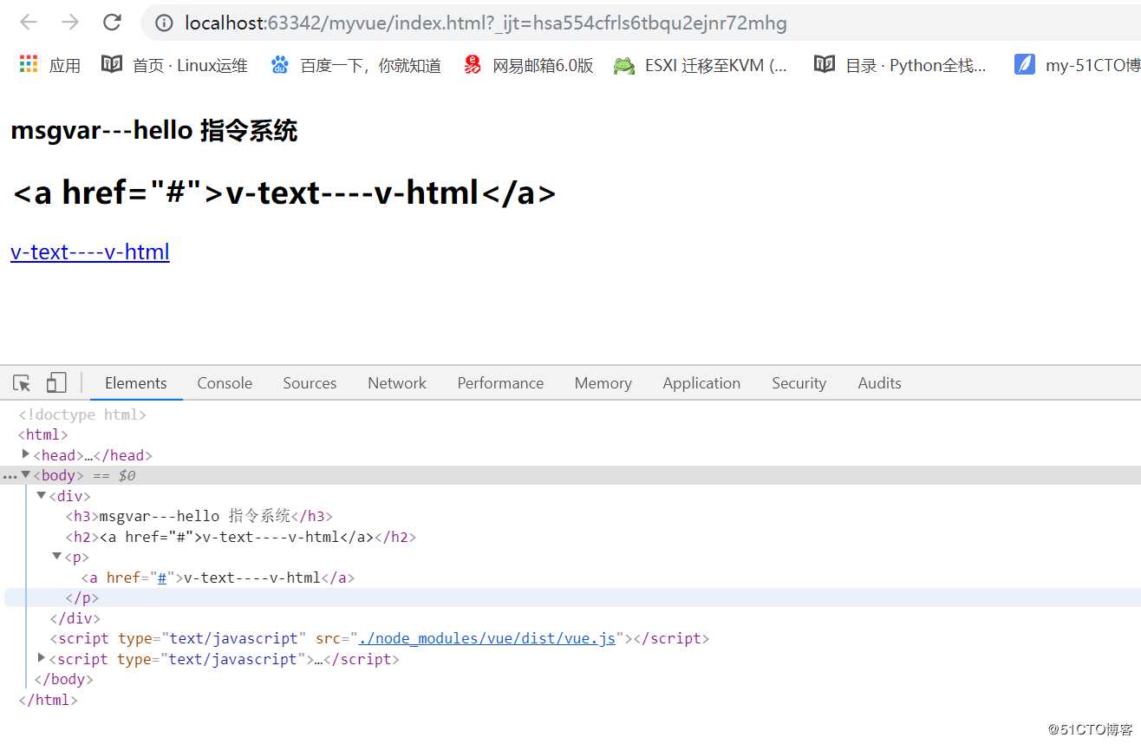Open the Apps grid bookmark icon
Image resolution: width=1141 pixels, height=744 pixels.
tap(29, 64)
